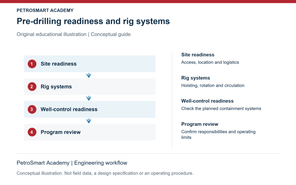
Task: Click the red step 2 circle
Action: coord(32,87)
